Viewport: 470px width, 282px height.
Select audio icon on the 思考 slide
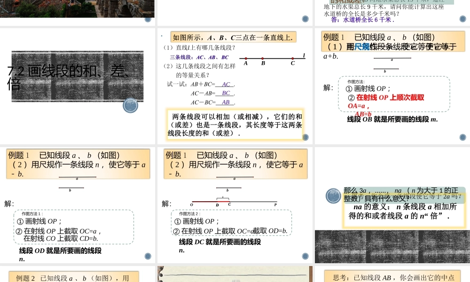(463, 280)
